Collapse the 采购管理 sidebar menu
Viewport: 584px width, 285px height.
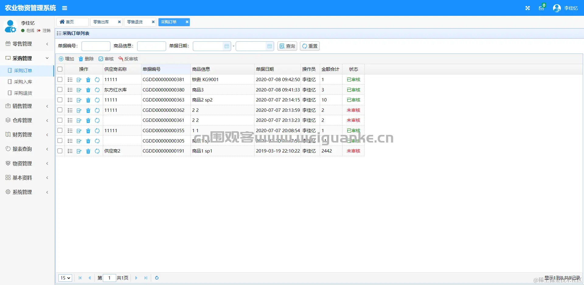[x=27, y=58]
